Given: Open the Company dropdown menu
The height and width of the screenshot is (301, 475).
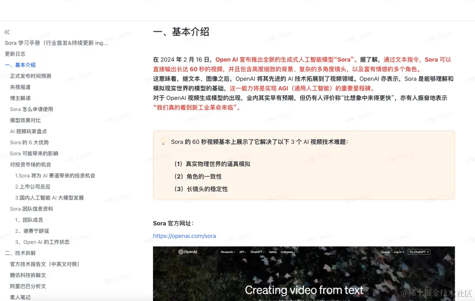Looking at the screenshot, I should pyautogui.click(x=288, y=252).
